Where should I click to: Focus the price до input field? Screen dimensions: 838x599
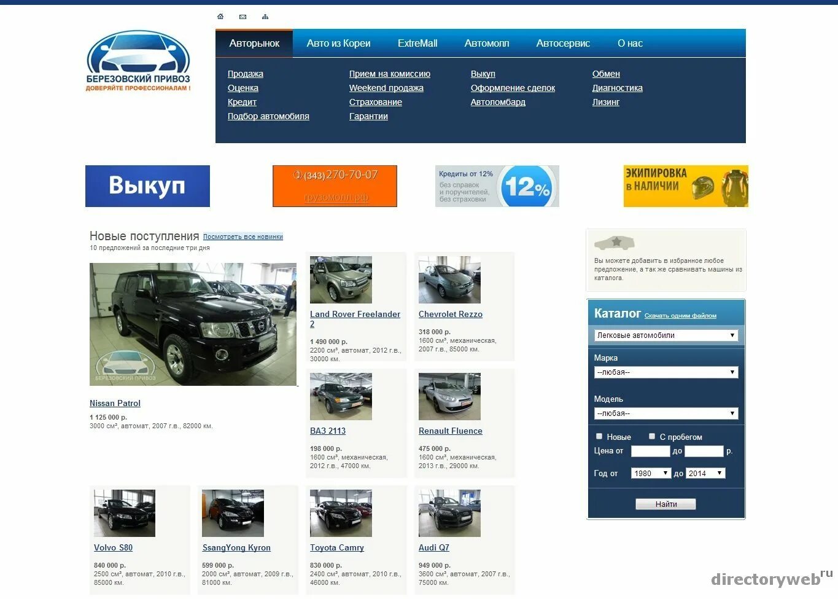pos(704,452)
